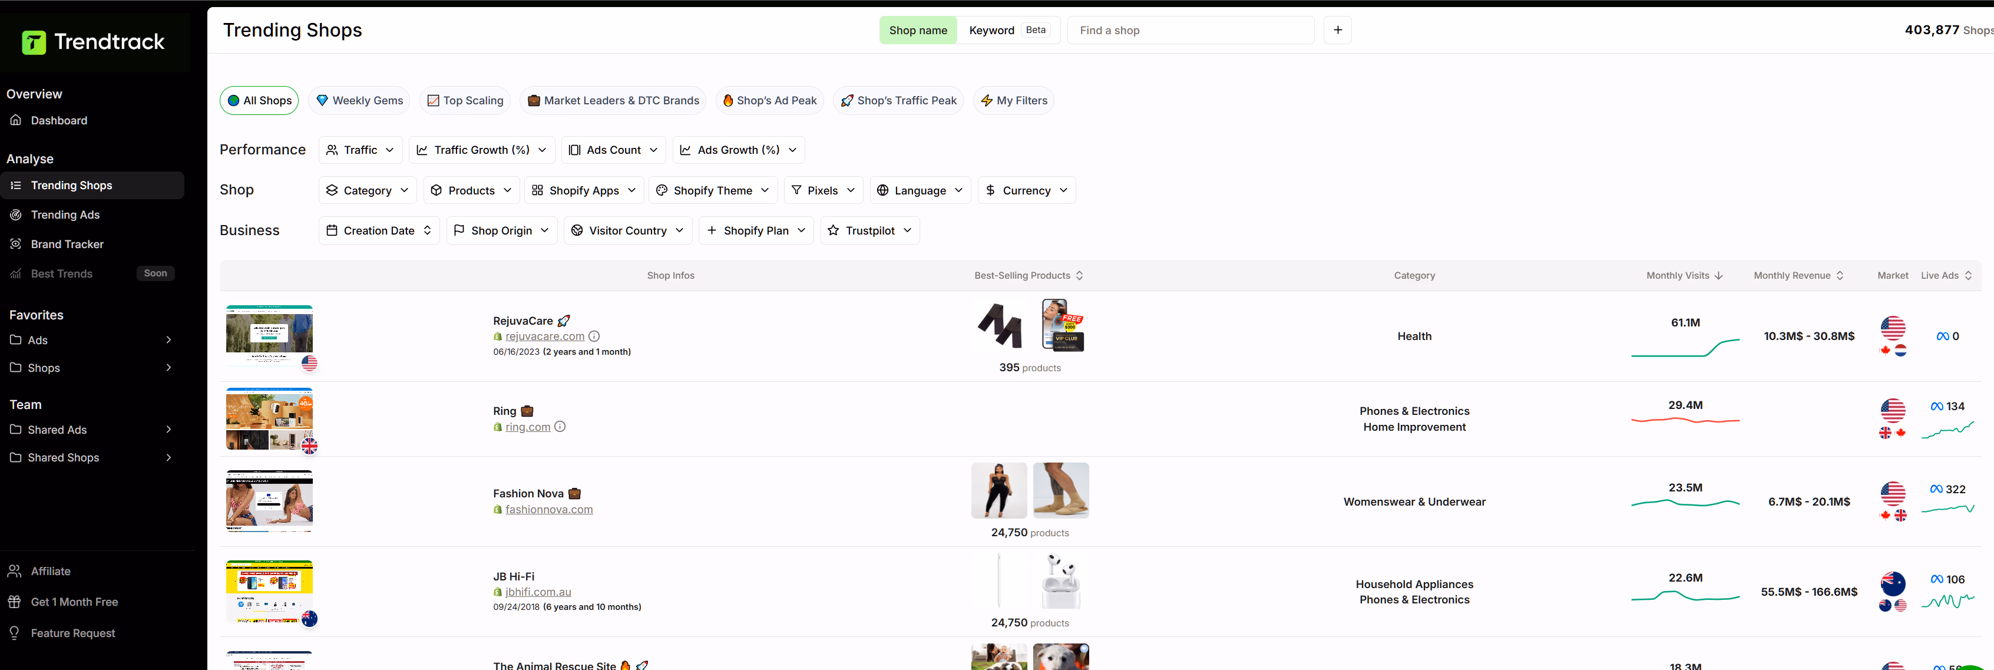Open the Shopify Theme dropdown
The height and width of the screenshot is (670, 1994).
coord(713,190)
